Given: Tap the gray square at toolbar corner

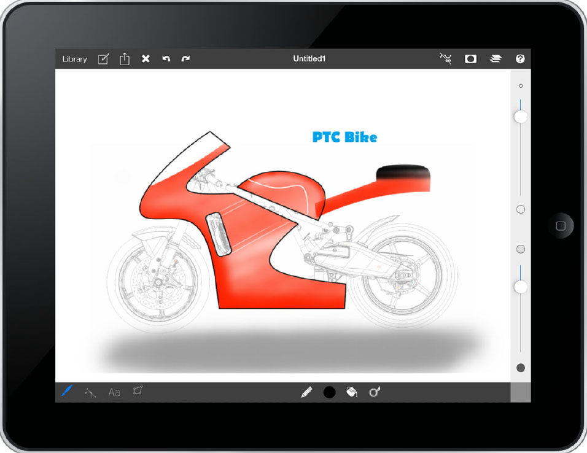Looking at the screenshot, I should [521, 392].
